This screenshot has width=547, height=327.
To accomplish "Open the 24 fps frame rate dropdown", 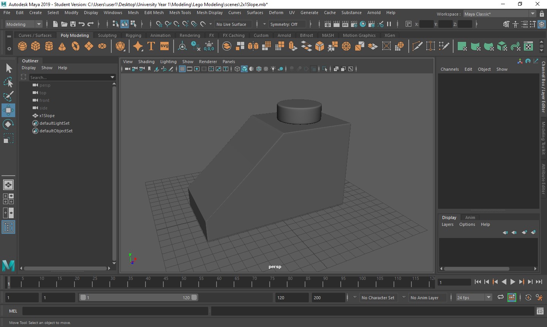I will tap(489, 298).
